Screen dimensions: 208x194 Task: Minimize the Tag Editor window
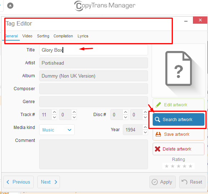tap(186, 21)
